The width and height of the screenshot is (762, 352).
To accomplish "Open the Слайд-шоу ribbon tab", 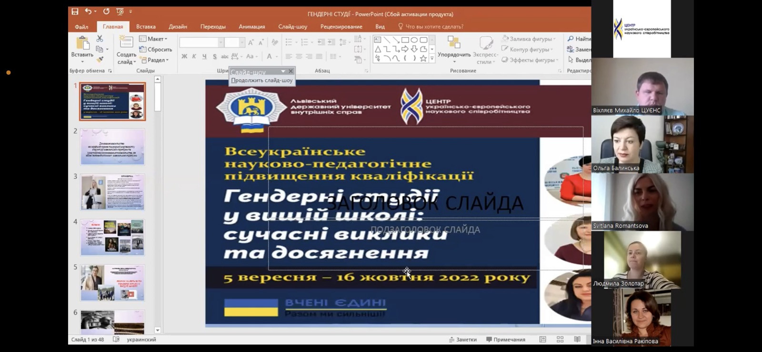I will [292, 27].
